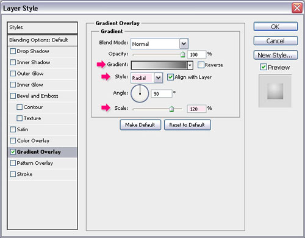Click the Angle value field
The width and height of the screenshot is (305, 238).
pos(162,94)
